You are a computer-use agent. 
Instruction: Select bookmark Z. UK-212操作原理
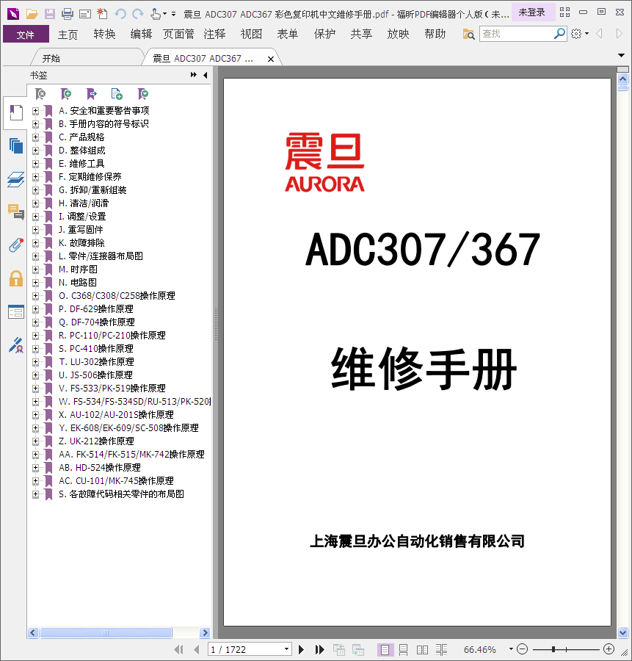point(96,441)
